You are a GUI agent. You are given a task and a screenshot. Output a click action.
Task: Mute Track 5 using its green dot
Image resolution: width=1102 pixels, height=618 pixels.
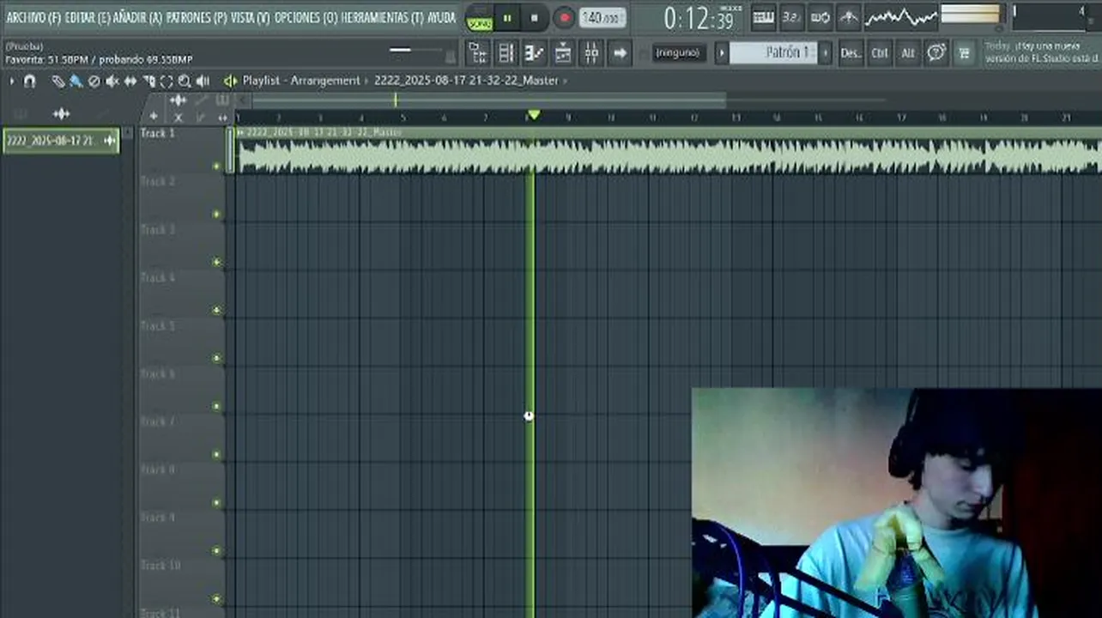tap(215, 359)
